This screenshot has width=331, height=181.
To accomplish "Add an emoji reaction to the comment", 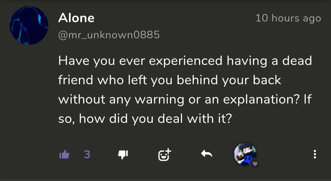I will point(164,155).
